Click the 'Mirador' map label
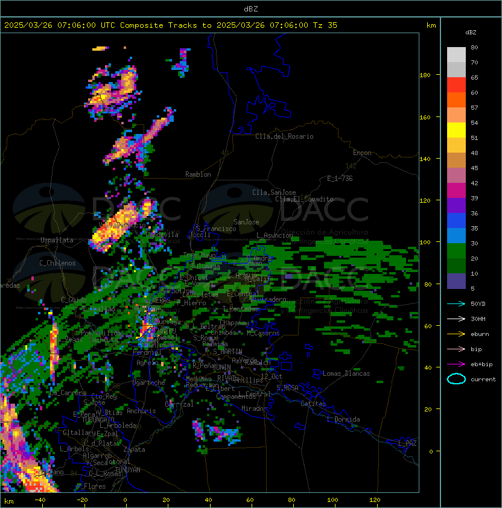The height and width of the screenshot is (508, 502). pyautogui.click(x=254, y=408)
